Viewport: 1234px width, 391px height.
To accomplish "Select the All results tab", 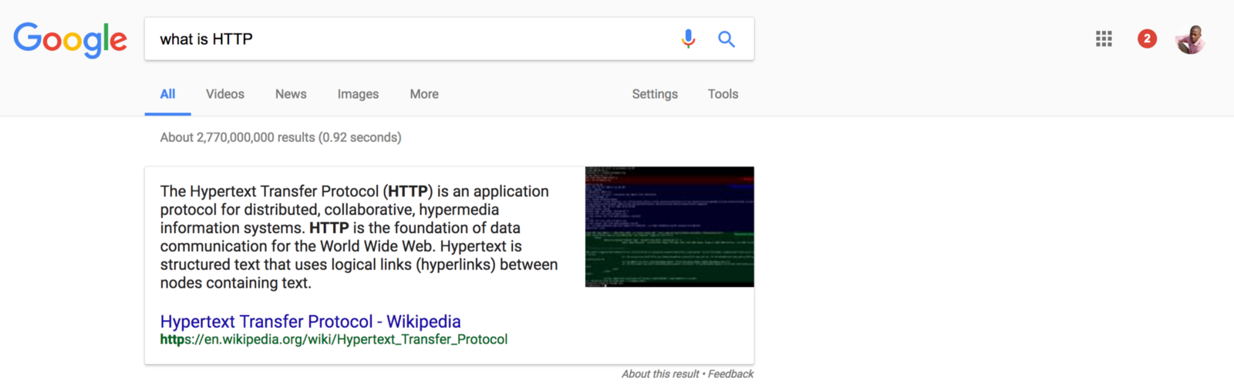I will 167,94.
